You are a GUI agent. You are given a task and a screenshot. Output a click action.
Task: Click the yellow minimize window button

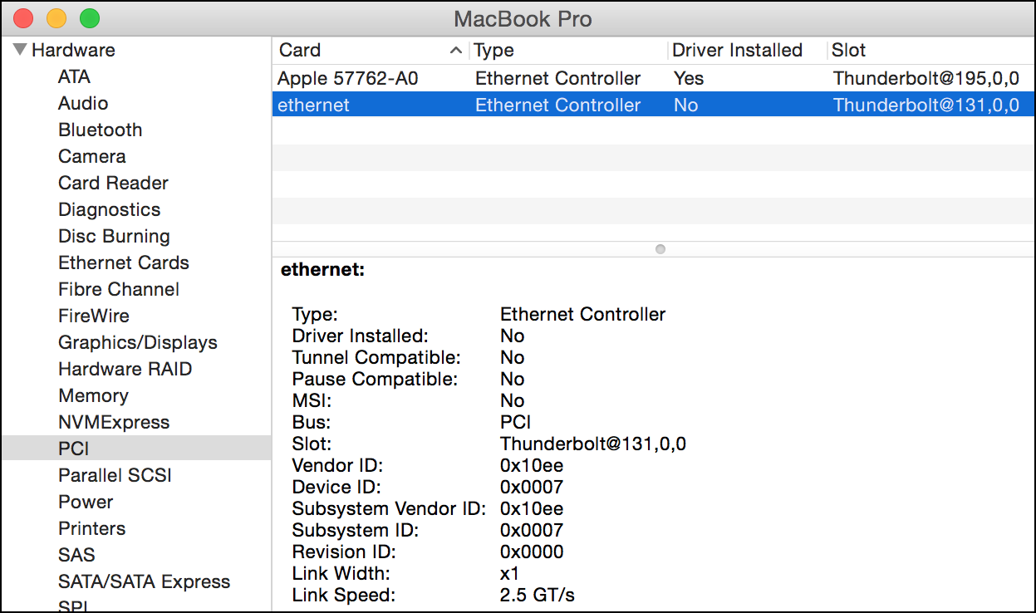pyautogui.click(x=56, y=17)
